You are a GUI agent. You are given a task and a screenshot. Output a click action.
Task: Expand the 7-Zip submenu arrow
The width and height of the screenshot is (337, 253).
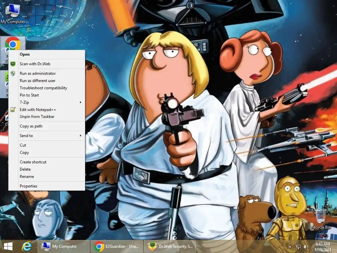tap(81, 102)
